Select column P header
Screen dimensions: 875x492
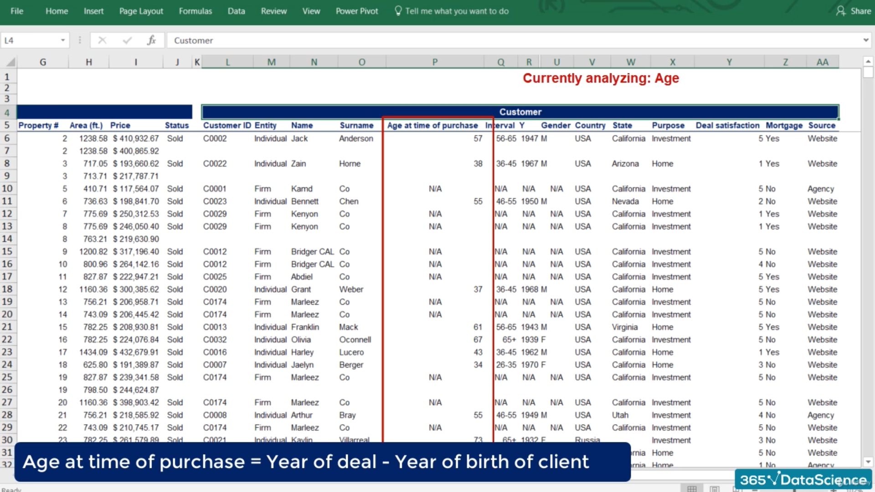[434, 62]
